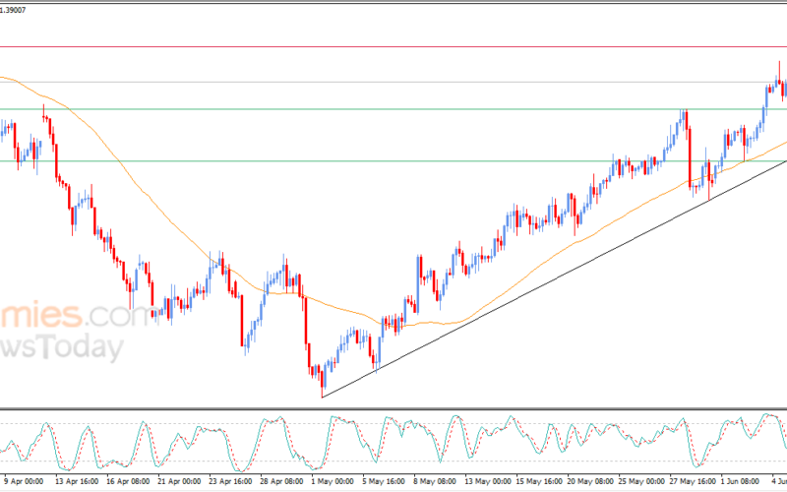Select the '13 May 00:00' date label
The width and height of the screenshot is (787, 492).
[487, 481]
